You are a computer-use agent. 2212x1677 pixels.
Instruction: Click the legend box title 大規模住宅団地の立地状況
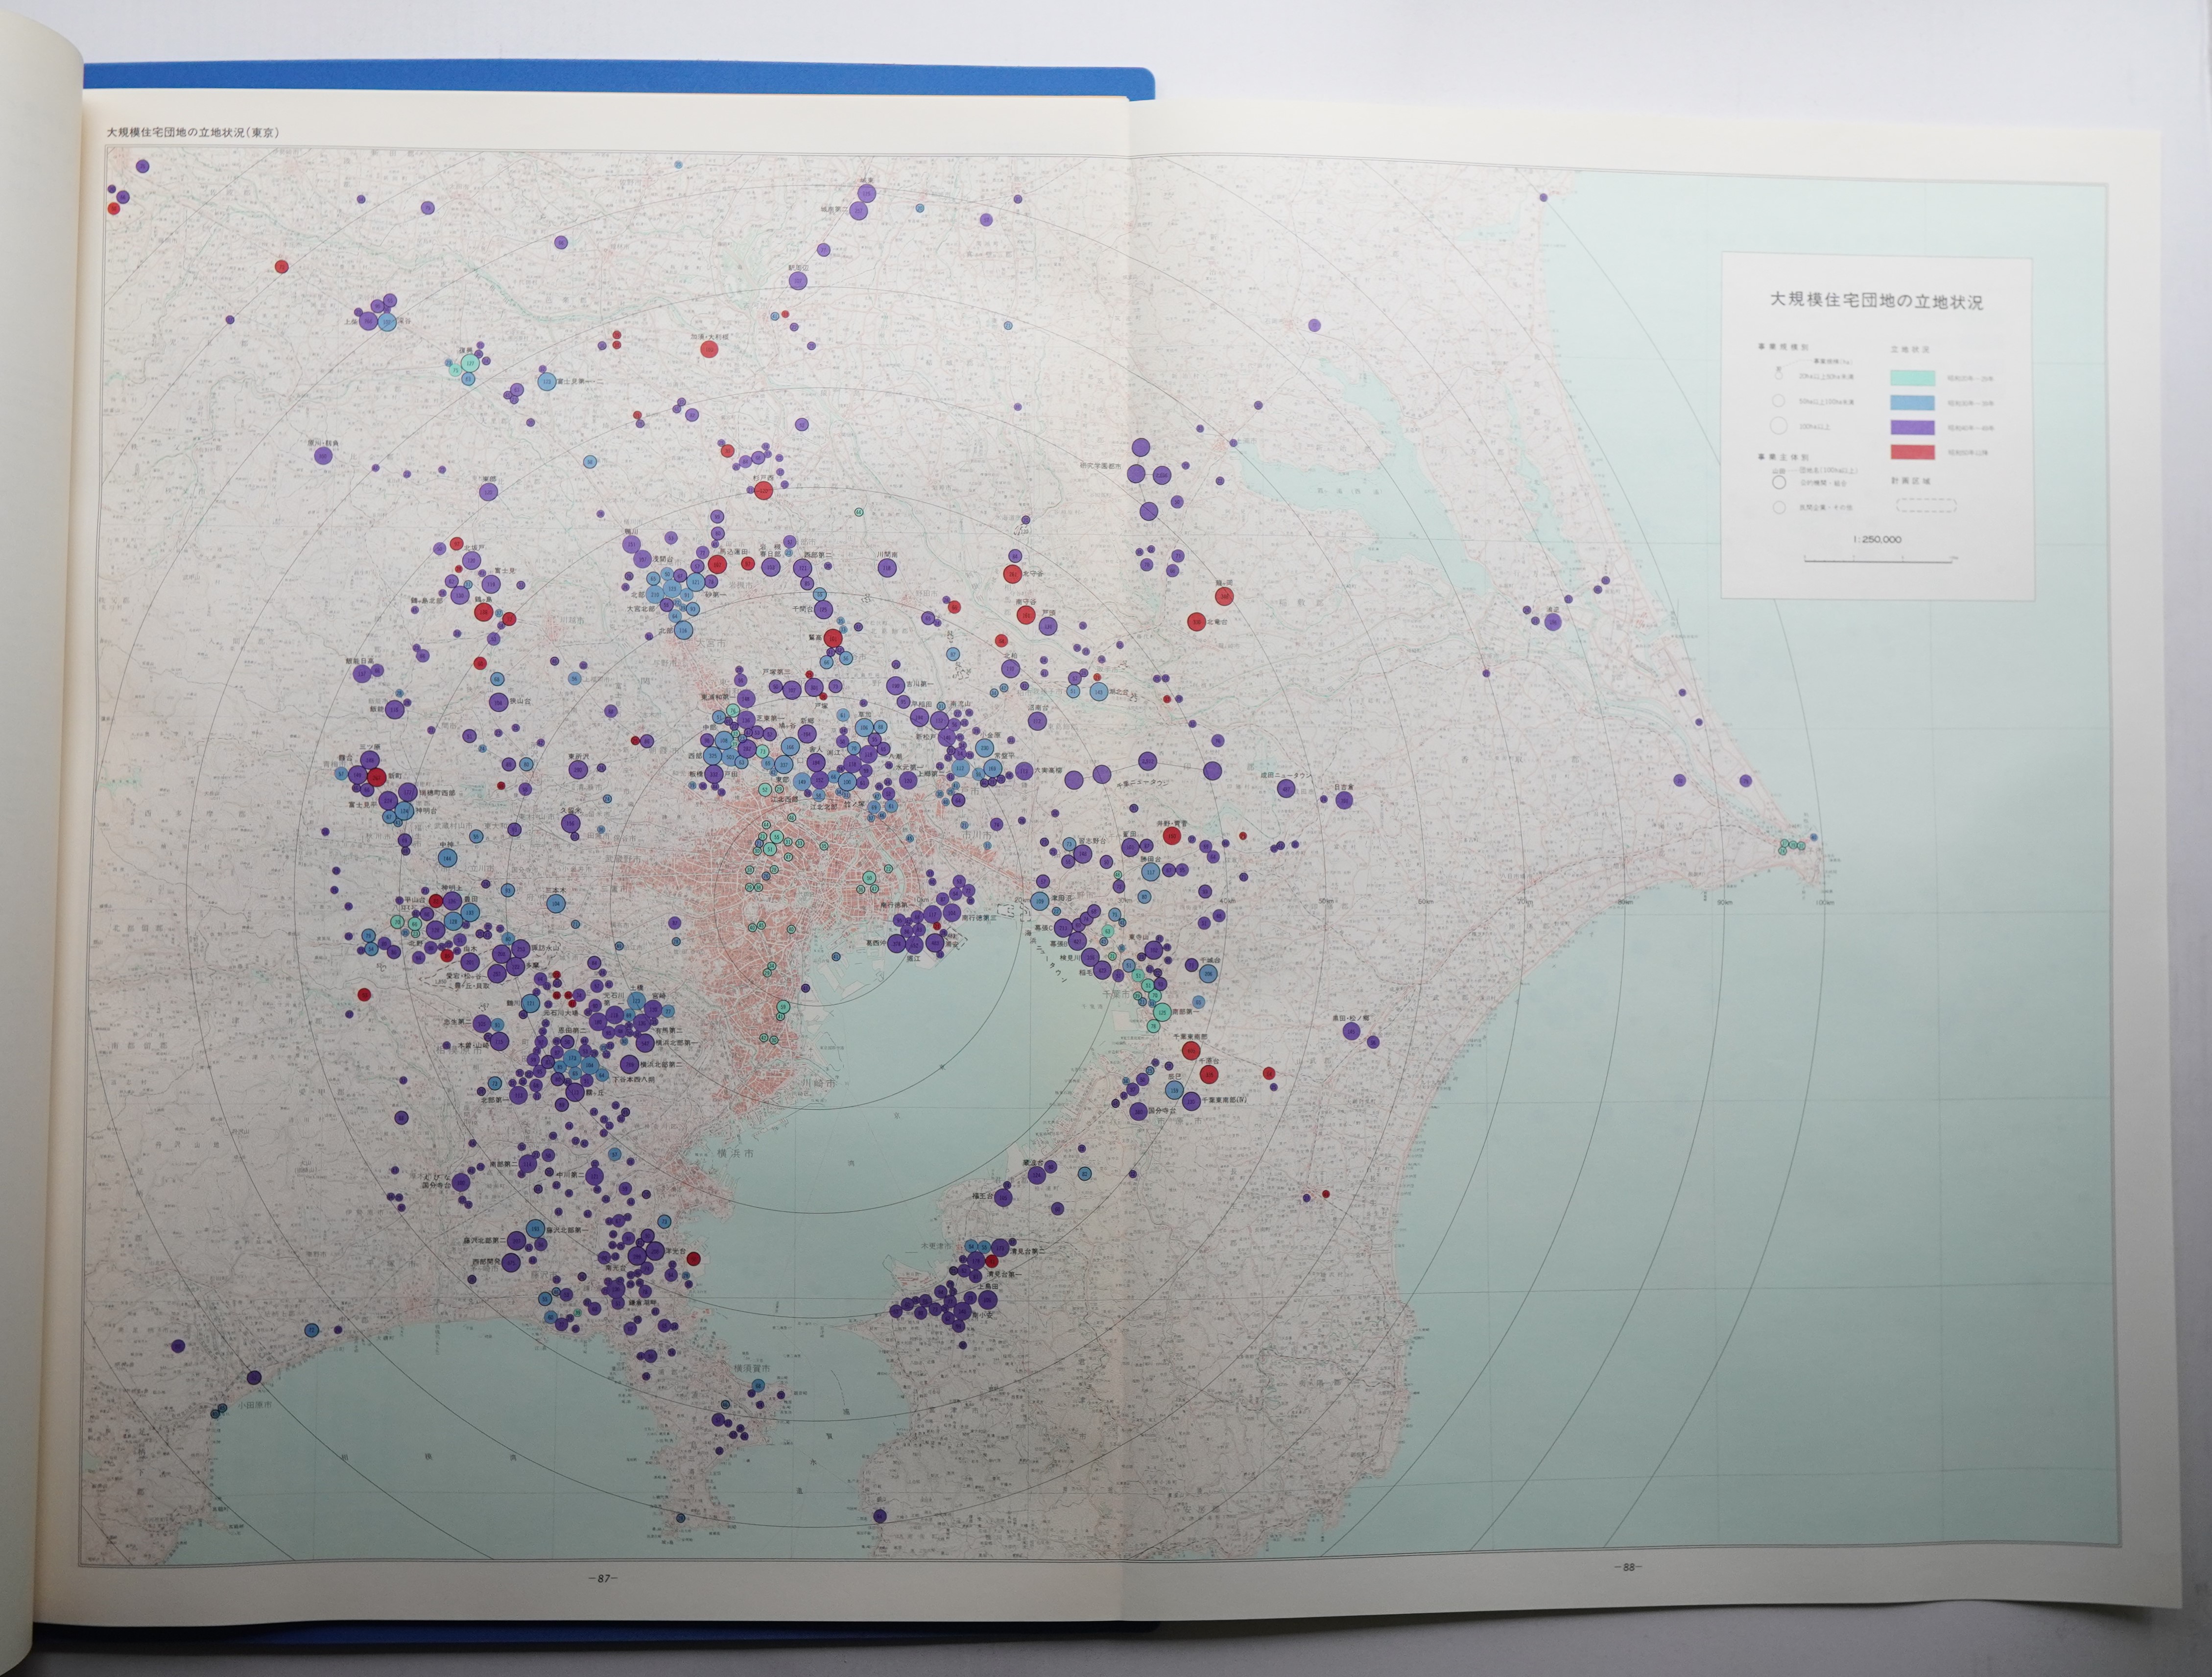coord(1877,301)
